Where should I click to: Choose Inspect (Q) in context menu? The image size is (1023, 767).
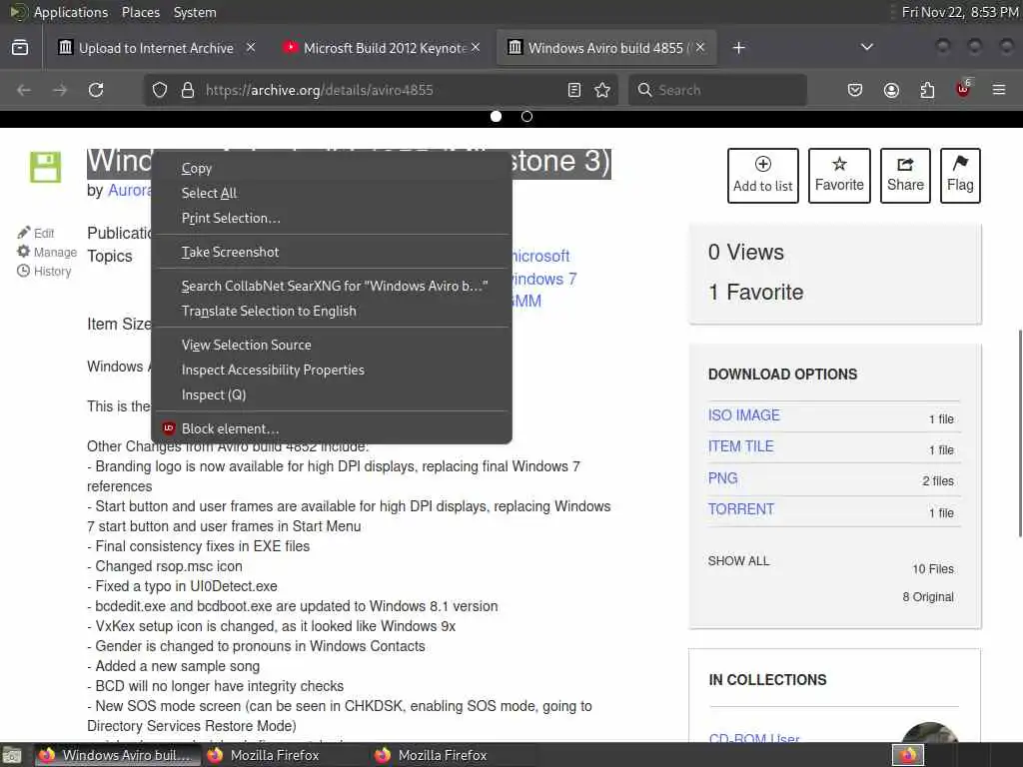[x=332, y=394]
